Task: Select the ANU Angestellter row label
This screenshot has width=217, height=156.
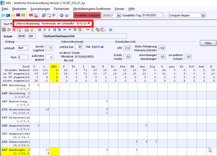Action: 16,136
